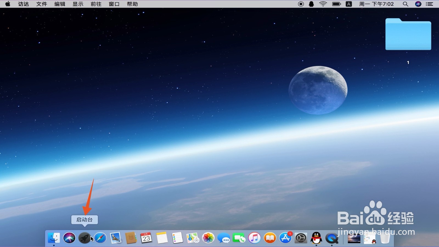Screen dimensions: 439x247
Task: Open the yellow Notes app in Dock
Action: point(162,238)
